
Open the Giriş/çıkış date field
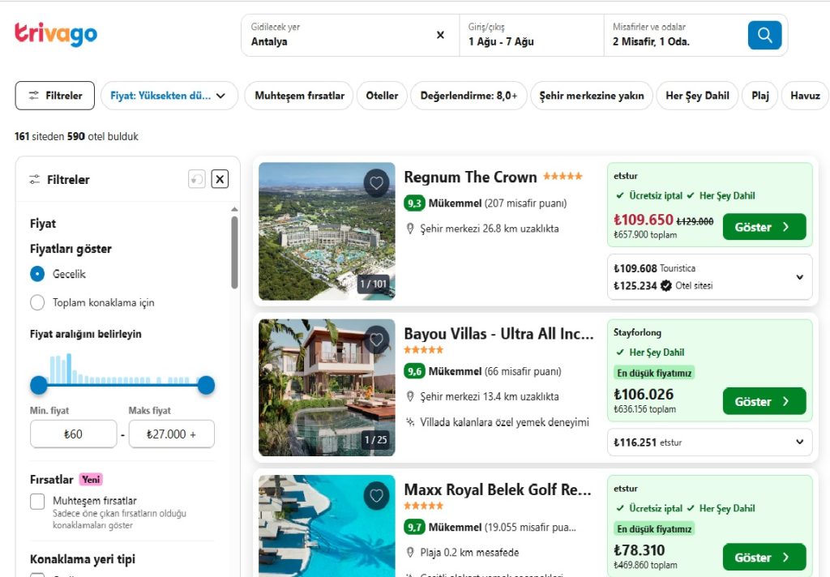click(532, 35)
